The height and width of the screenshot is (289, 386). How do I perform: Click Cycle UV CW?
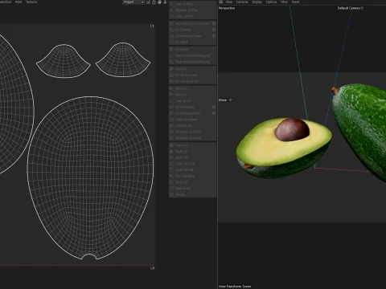point(192,170)
